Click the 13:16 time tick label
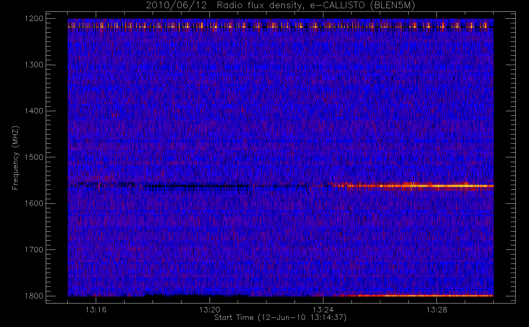 tap(96, 310)
